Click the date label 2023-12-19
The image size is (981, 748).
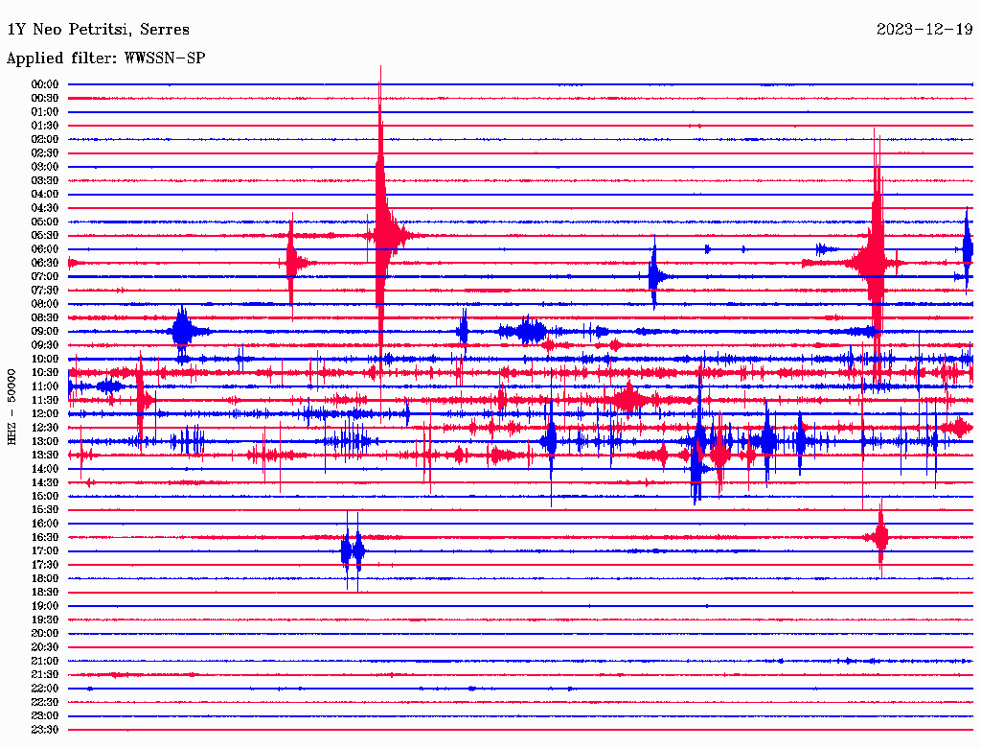click(924, 29)
